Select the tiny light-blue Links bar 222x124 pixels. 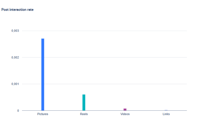point(166,110)
